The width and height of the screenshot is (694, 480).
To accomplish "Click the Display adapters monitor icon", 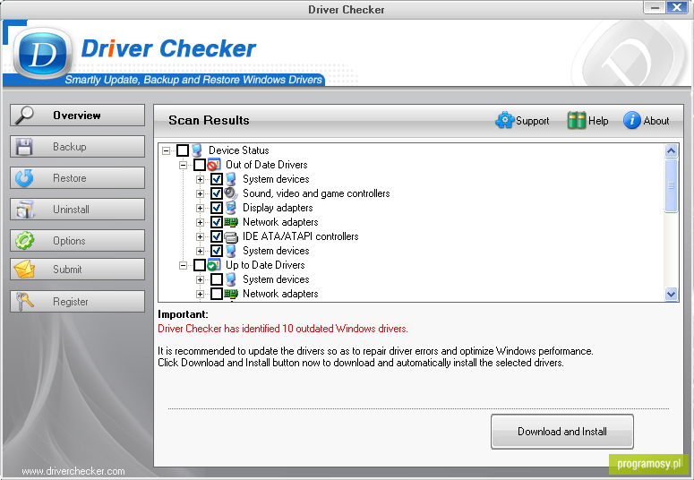I will pyautogui.click(x=231, y=208).
